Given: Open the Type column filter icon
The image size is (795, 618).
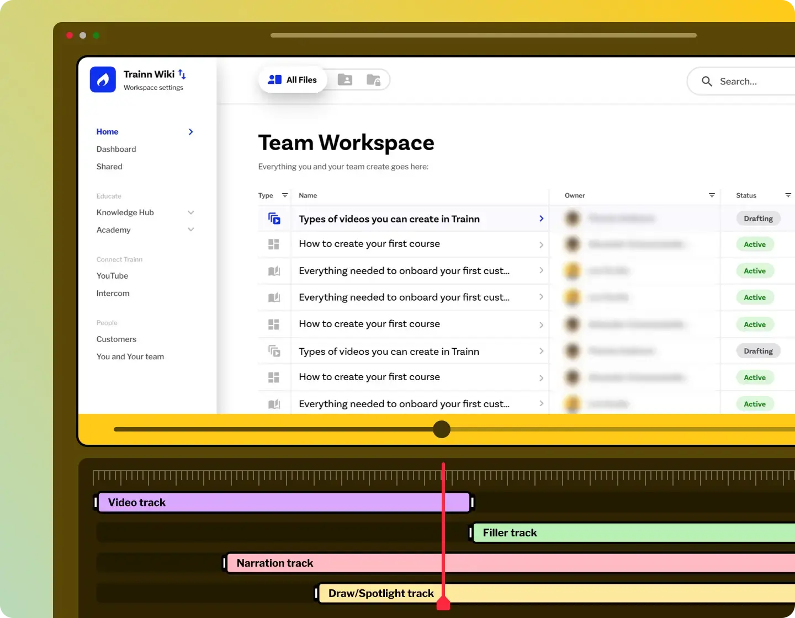Looking at the screenshot, I should click(285, 195).
